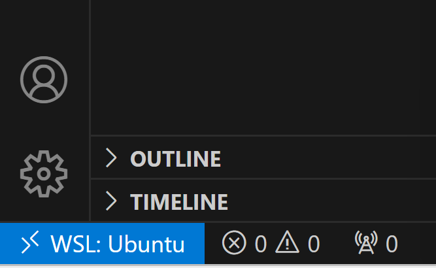Click the errors circle-x icon

(234, 244)
